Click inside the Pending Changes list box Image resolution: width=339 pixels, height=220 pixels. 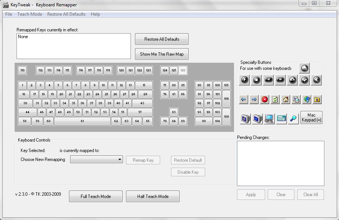(280, 163)
